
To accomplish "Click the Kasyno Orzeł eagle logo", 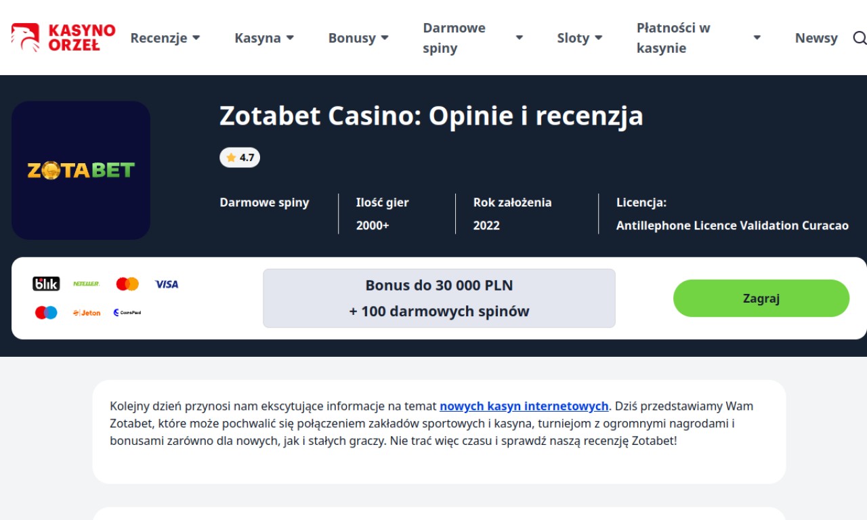I will click(26, 38).
